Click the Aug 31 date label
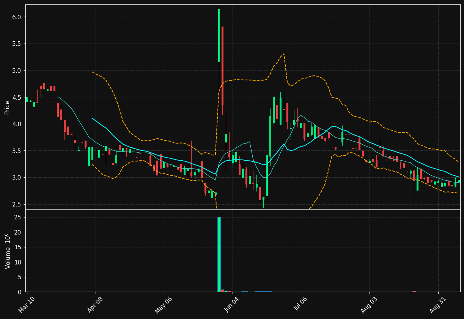 (x=438, y=304)
